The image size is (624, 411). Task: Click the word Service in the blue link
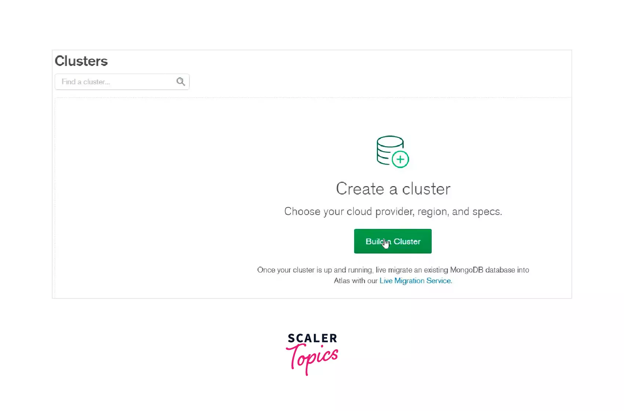(439, 281)
